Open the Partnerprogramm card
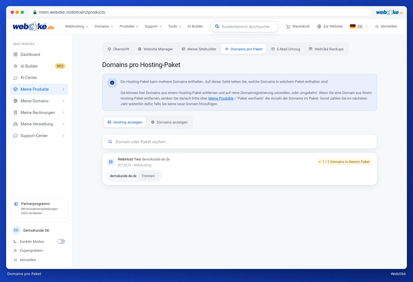 pos(39,208)
